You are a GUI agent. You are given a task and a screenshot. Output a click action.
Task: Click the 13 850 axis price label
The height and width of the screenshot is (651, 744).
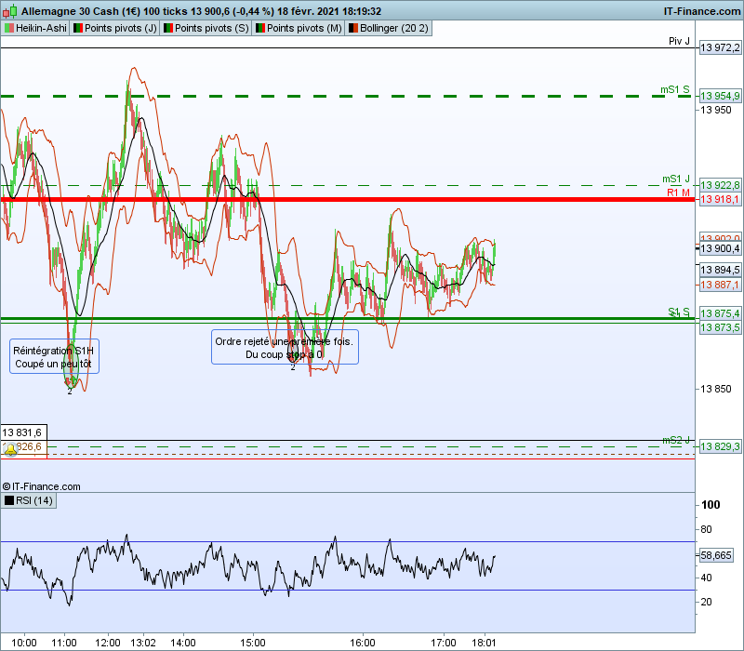pyautogui.click(x=716, y=389)
